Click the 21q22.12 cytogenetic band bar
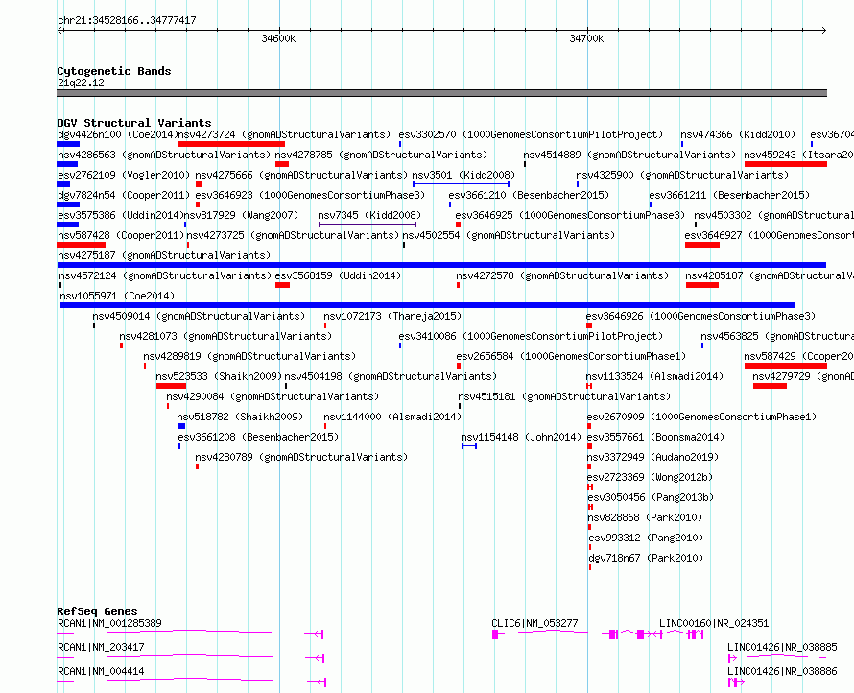 (x=441, y=93)
